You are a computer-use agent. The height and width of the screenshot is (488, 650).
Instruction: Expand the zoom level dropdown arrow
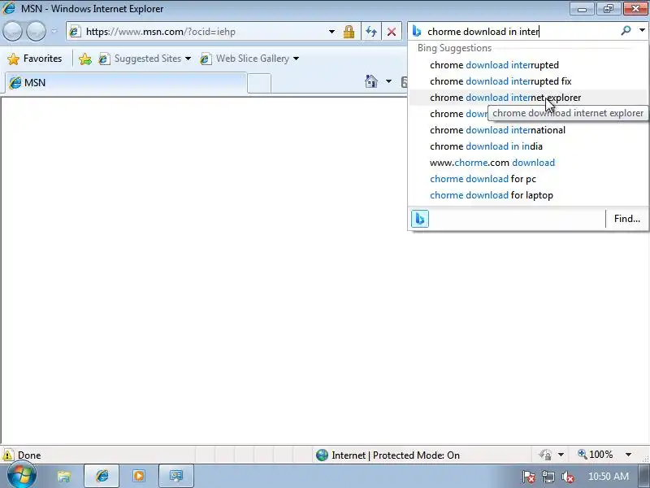click(628, 455)
